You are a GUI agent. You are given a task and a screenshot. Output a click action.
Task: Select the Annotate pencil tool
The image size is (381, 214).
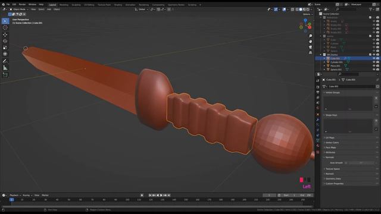[5, 61]
